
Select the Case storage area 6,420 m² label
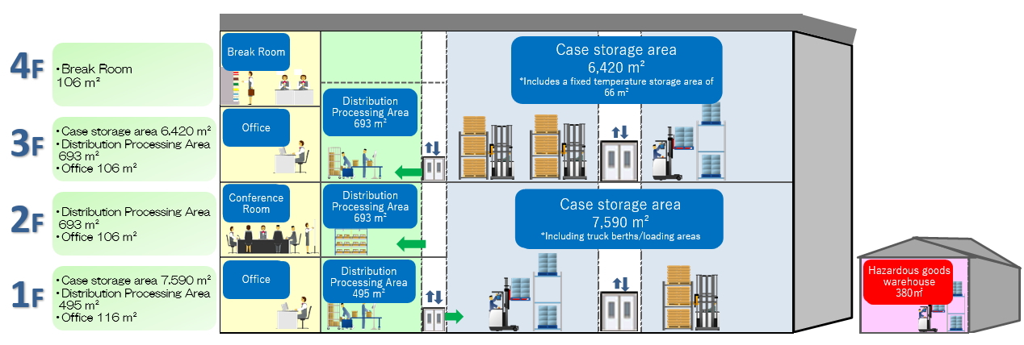[616, 70]
